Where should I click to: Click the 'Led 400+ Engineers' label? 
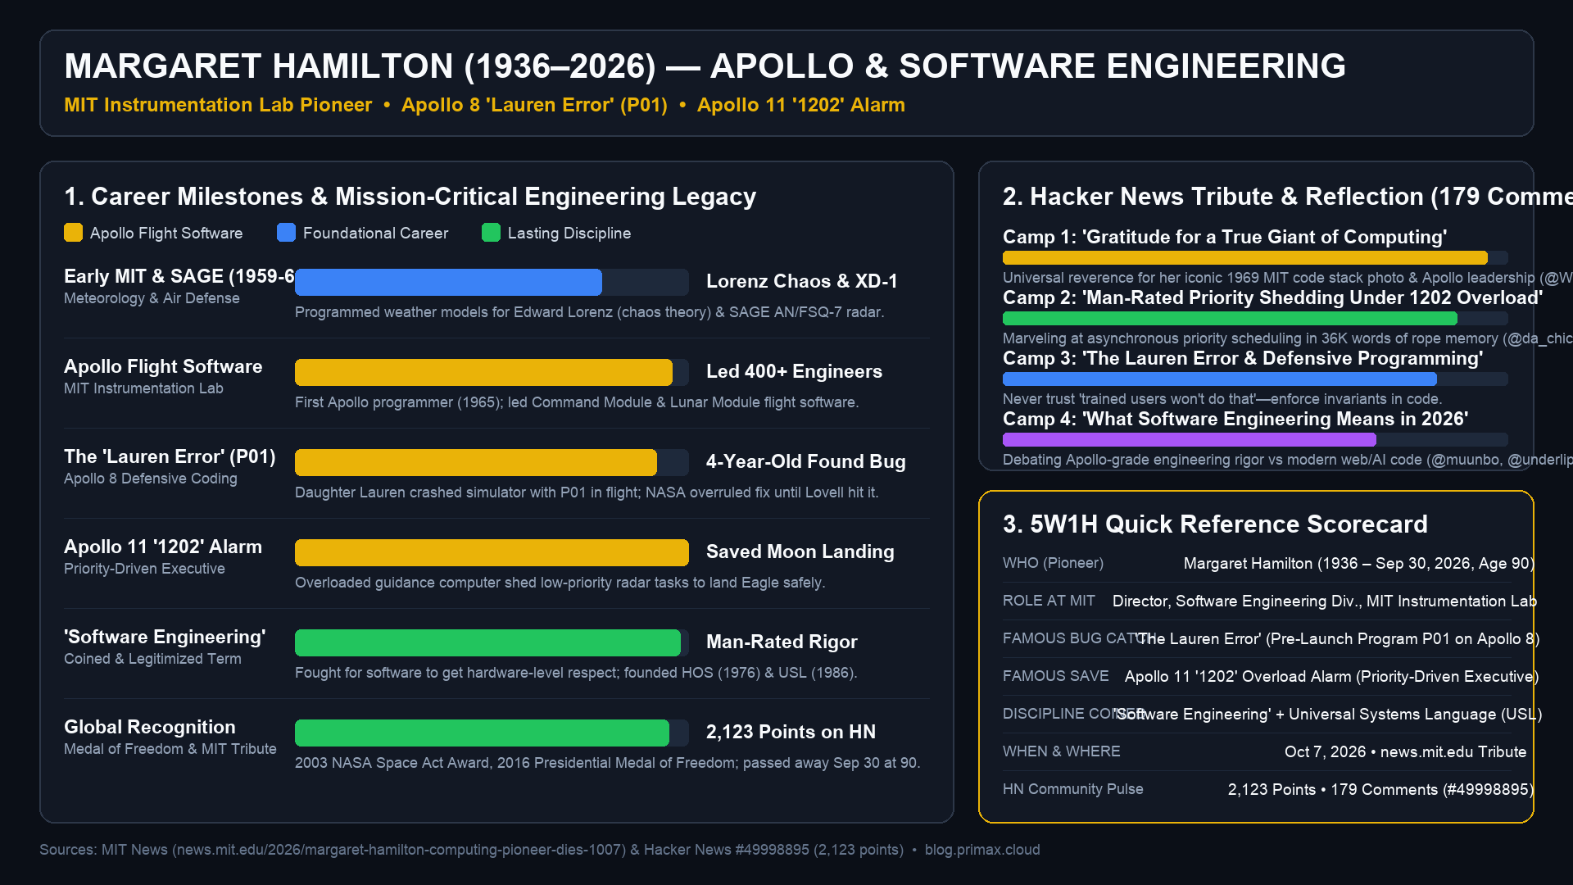(794, 371)
